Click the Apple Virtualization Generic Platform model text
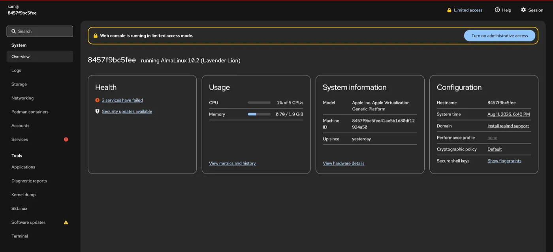The height and width of the screenshot is (252, 553). (381, 106)
